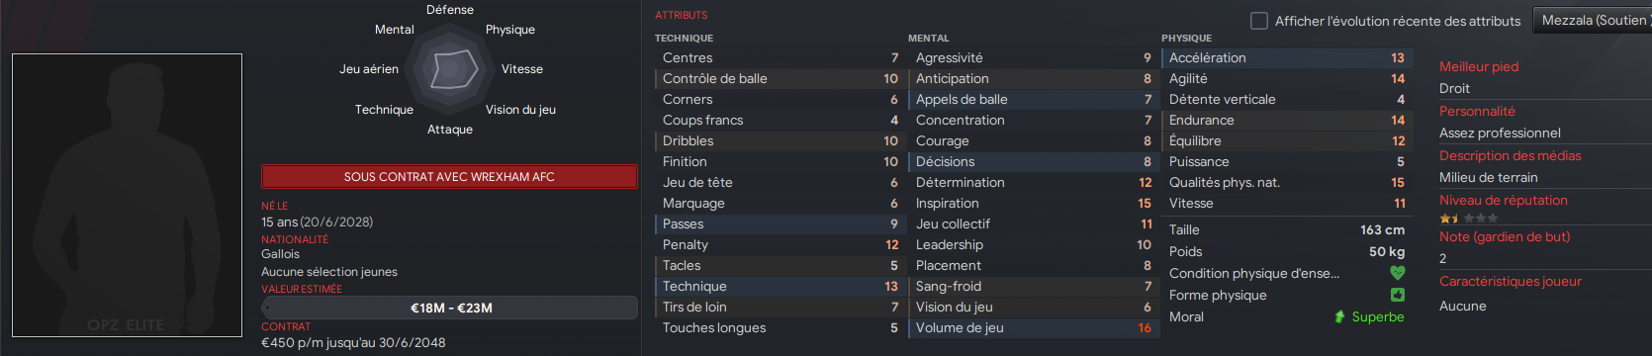This screenshot has width=1652, height=356.
Task: Click the green heart condition icon
Action: click(1398, 273)
